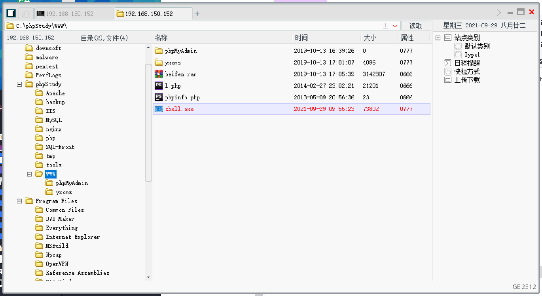Click the dotted square icon beside the first tab
The height and width of the screenshot is (296, 542).
[26, 14]
